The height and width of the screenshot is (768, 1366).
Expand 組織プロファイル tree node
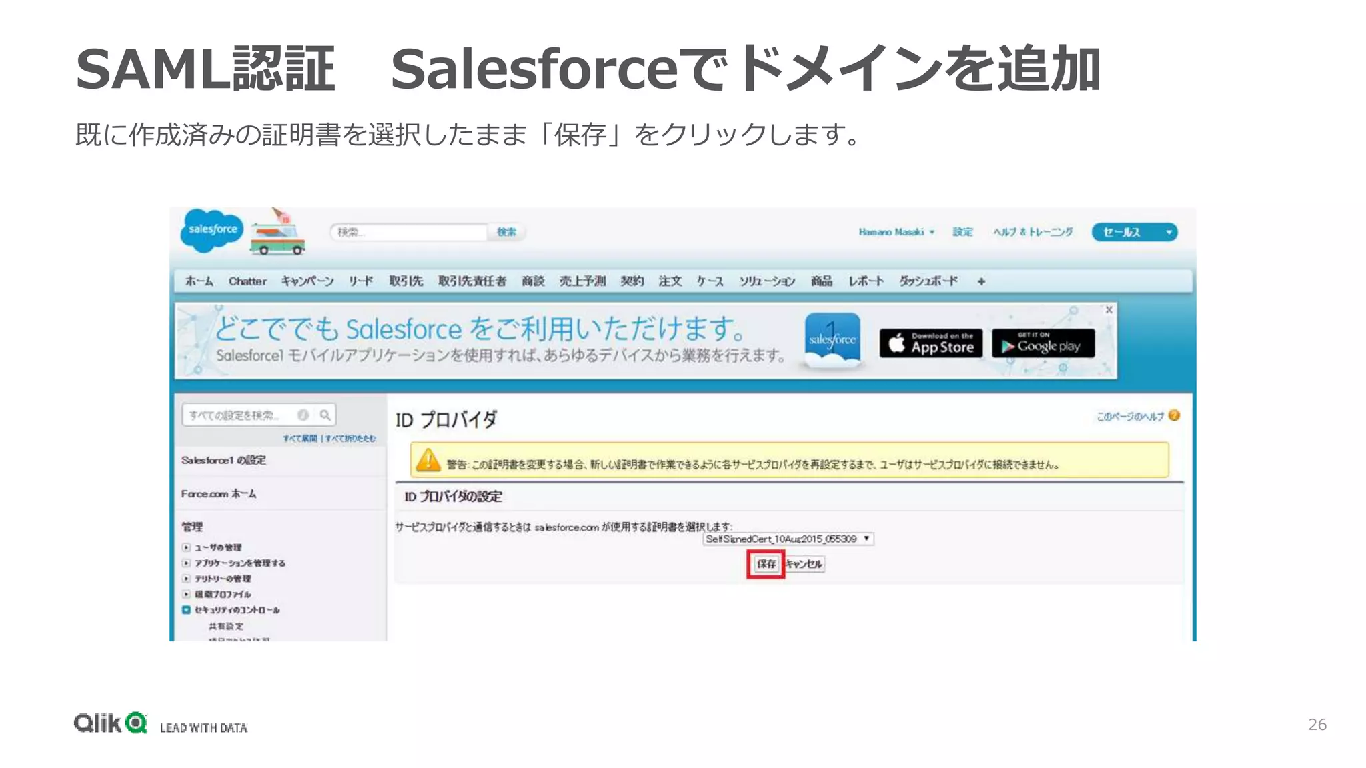[x=186, y=594]
